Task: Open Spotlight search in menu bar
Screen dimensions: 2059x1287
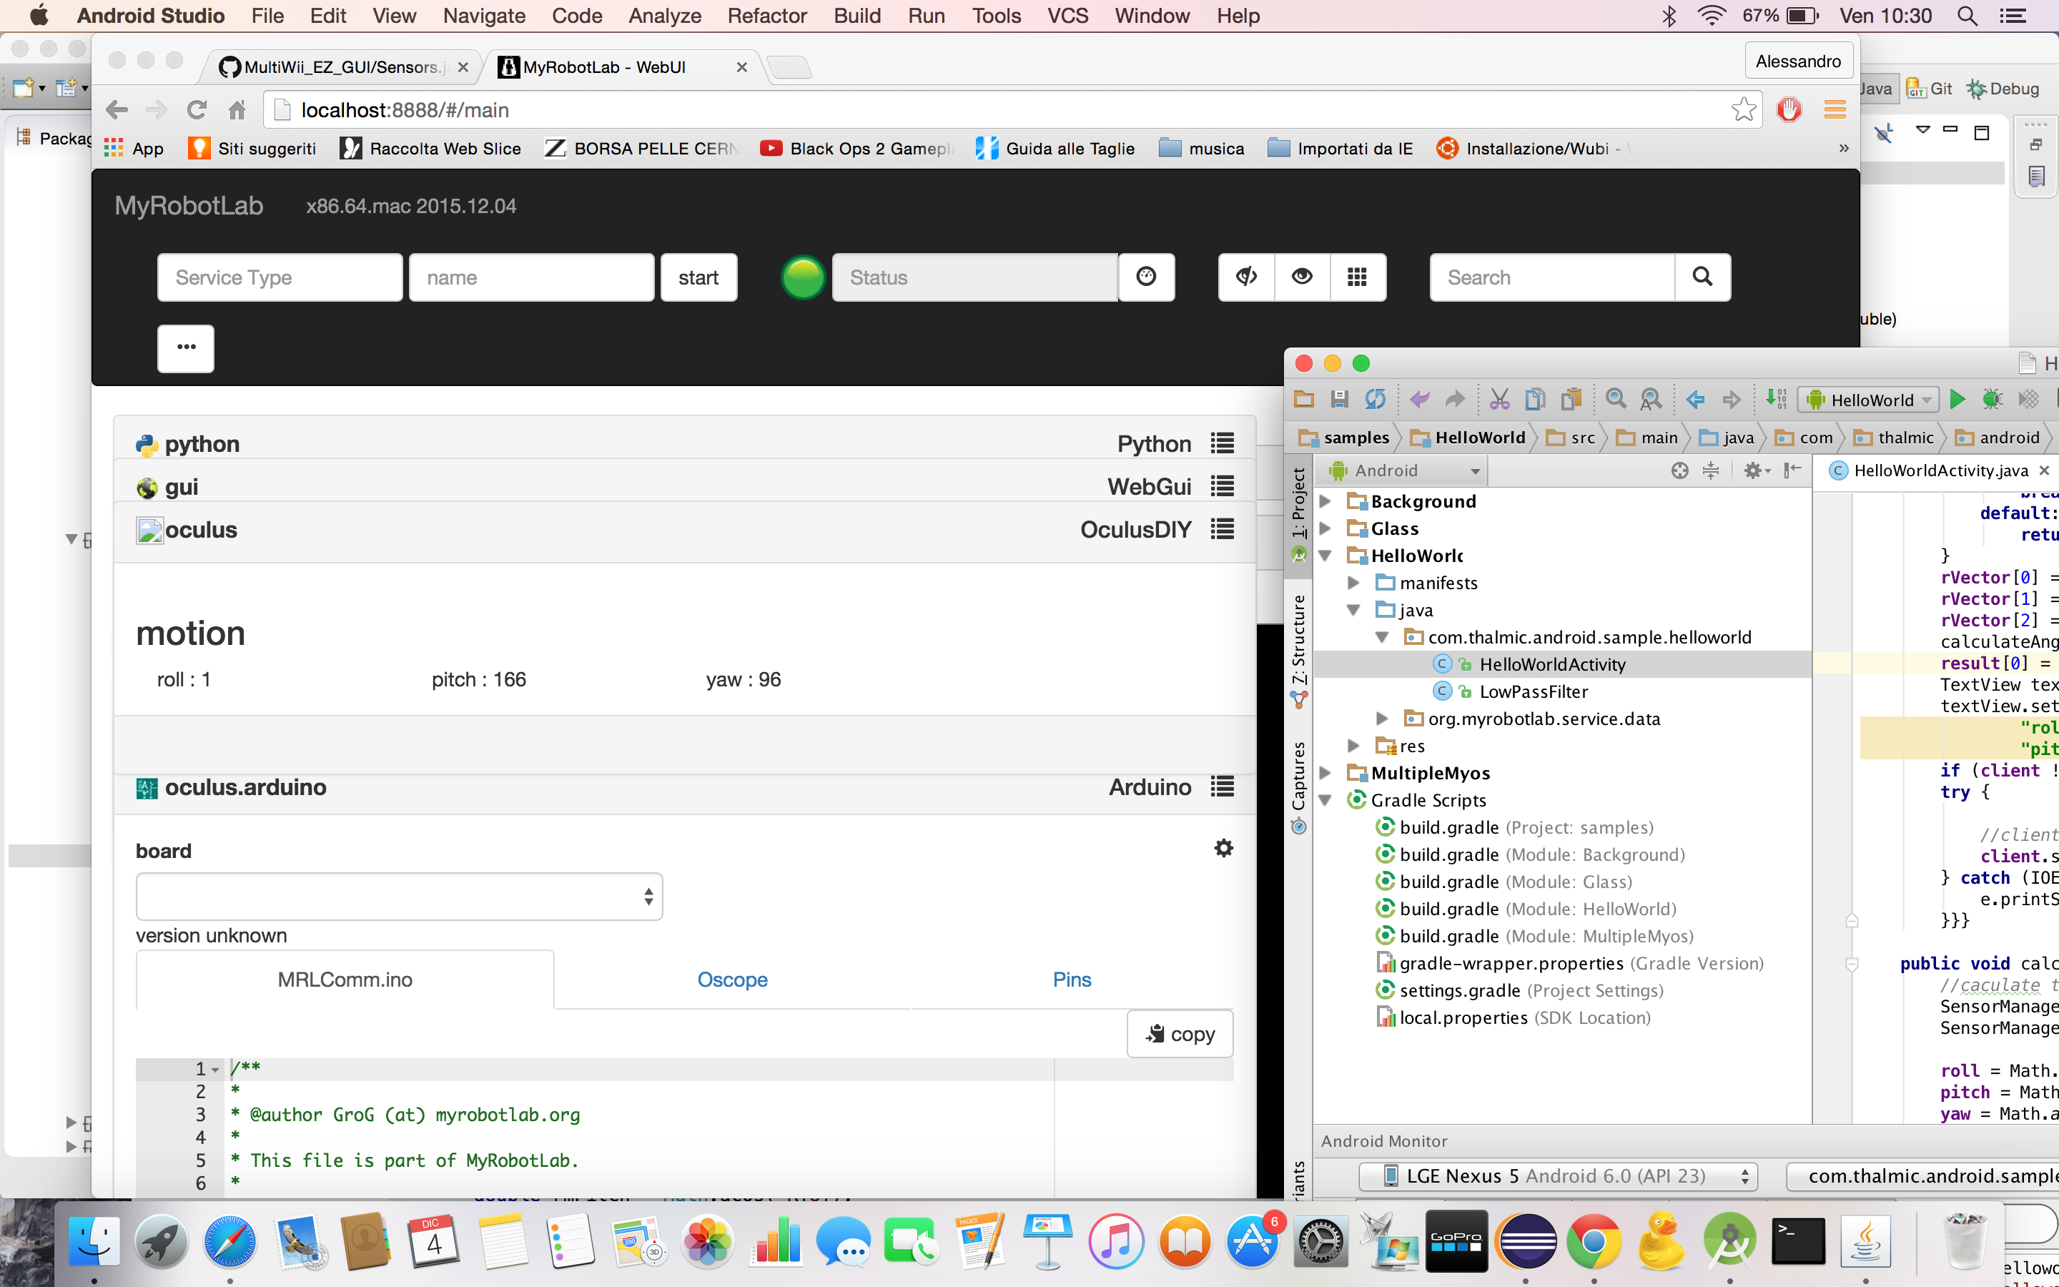Action: point(1966,15)
